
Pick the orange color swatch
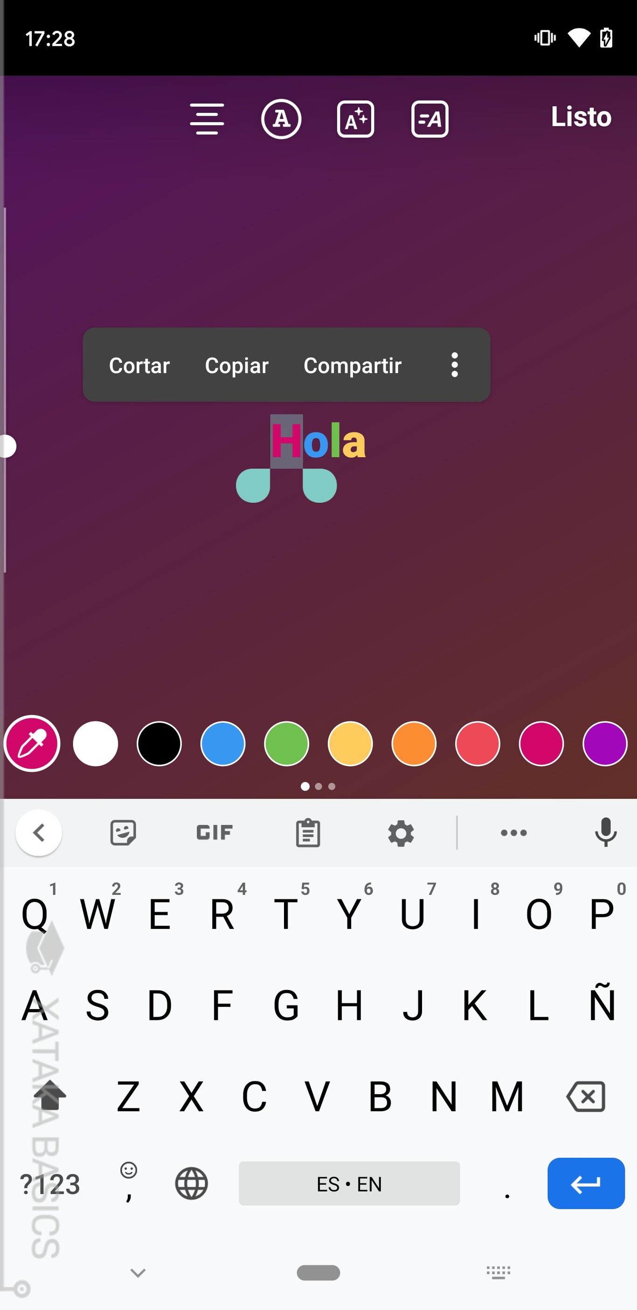point(414,744)
